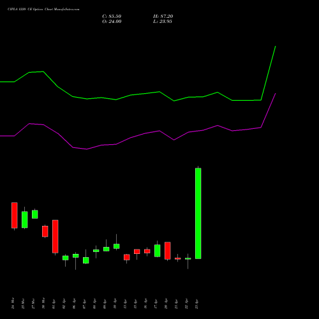Click the 01 Apr date label

tap(54, 304)
